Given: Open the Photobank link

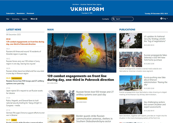Looking at the screenshot, I should click(30, 13).
